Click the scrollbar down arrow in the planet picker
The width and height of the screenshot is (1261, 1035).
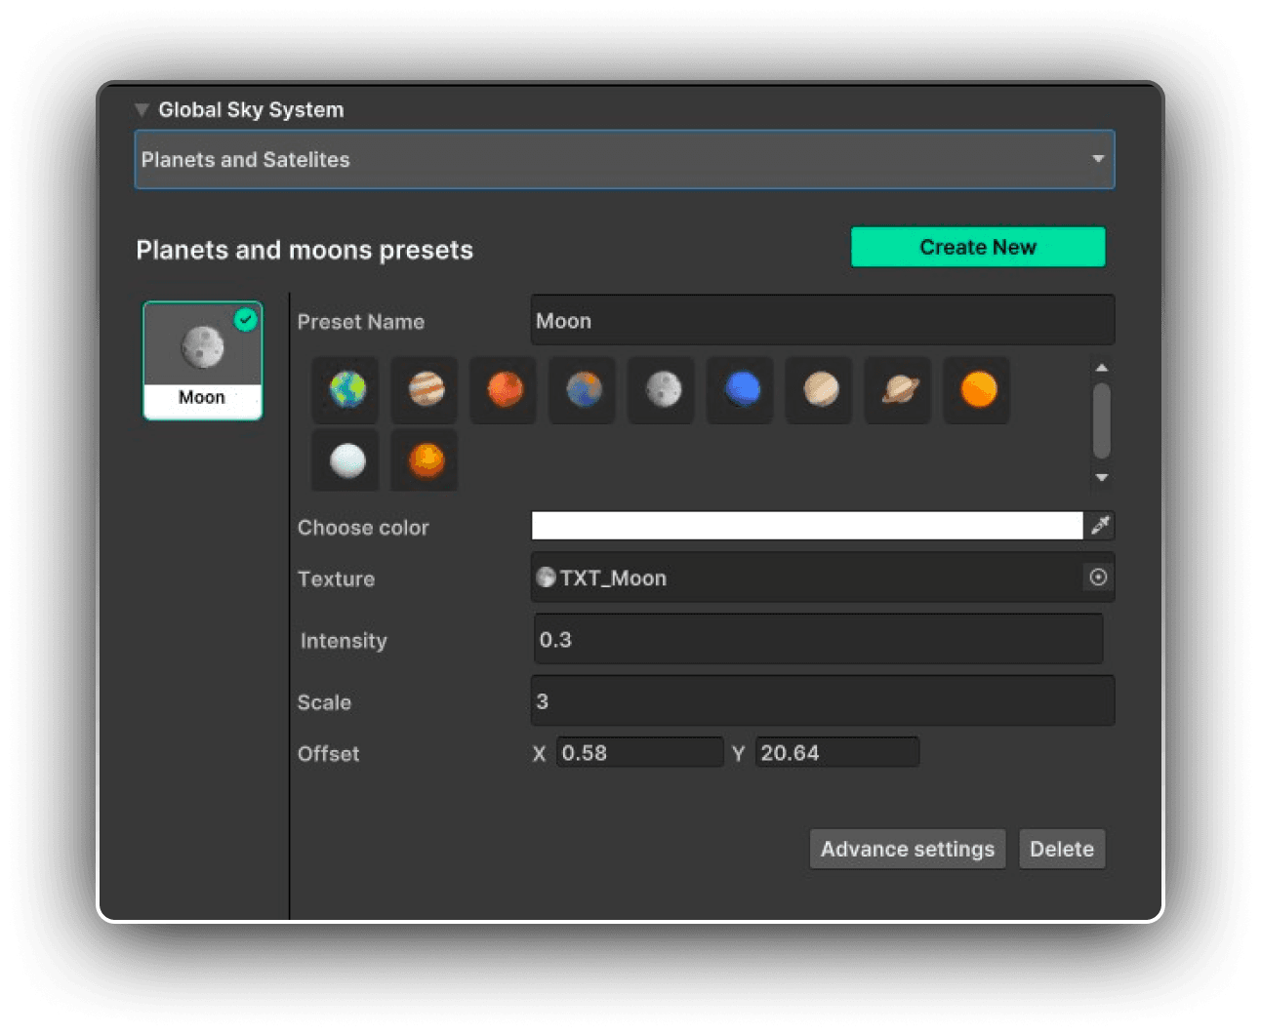(x=1102, y=478)
